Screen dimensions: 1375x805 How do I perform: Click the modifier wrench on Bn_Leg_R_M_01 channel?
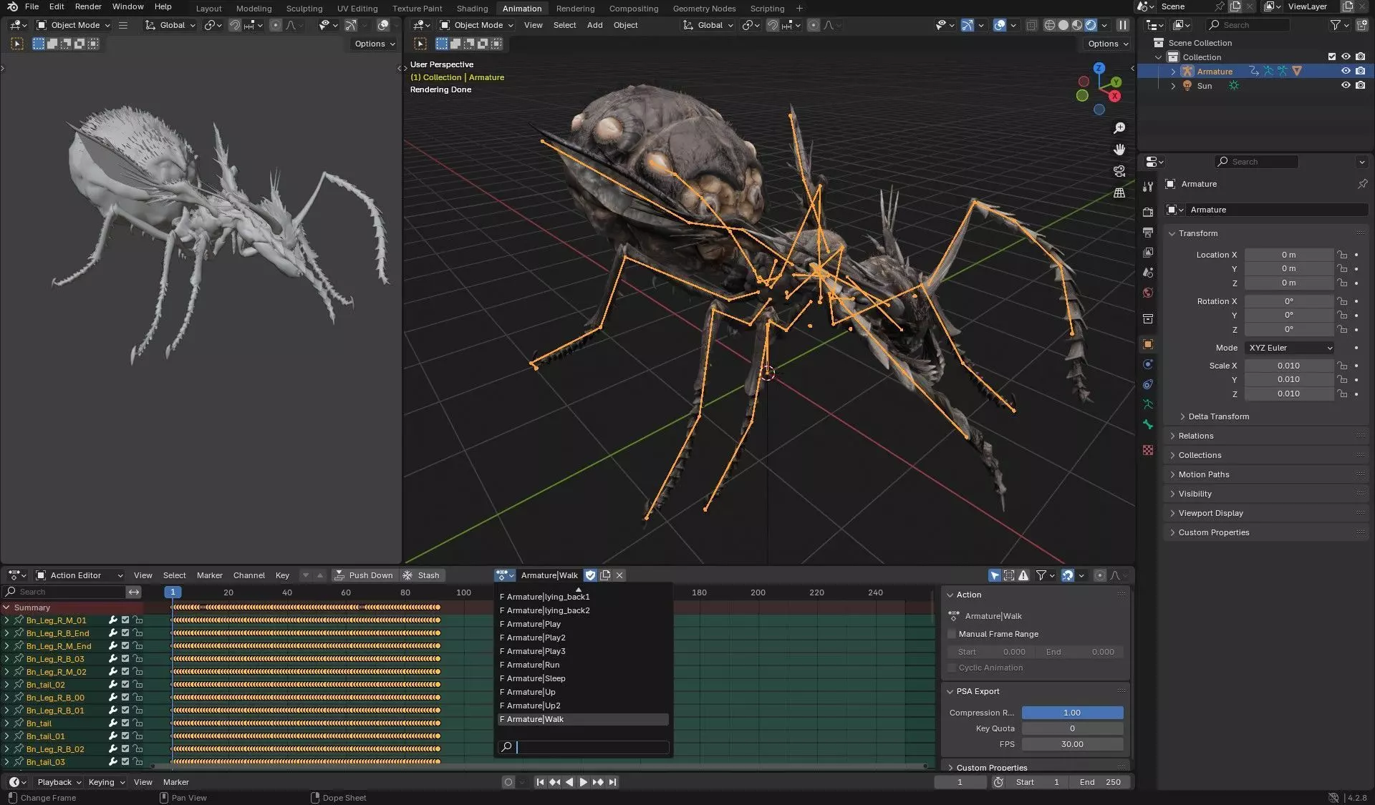point(112,620)
